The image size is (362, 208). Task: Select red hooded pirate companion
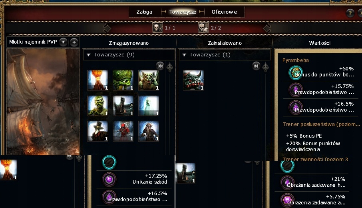(123, 131)
